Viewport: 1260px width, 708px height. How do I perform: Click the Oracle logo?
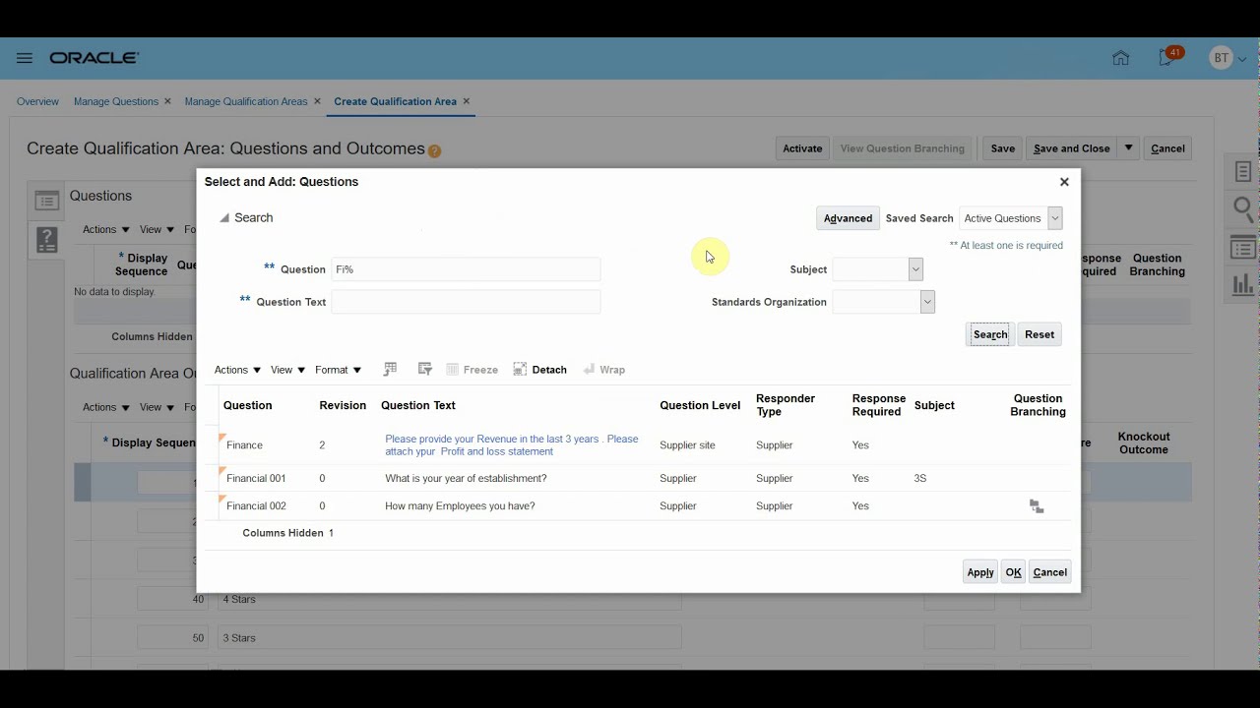94,58
